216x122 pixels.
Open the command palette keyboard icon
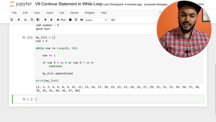coord(113,20)
